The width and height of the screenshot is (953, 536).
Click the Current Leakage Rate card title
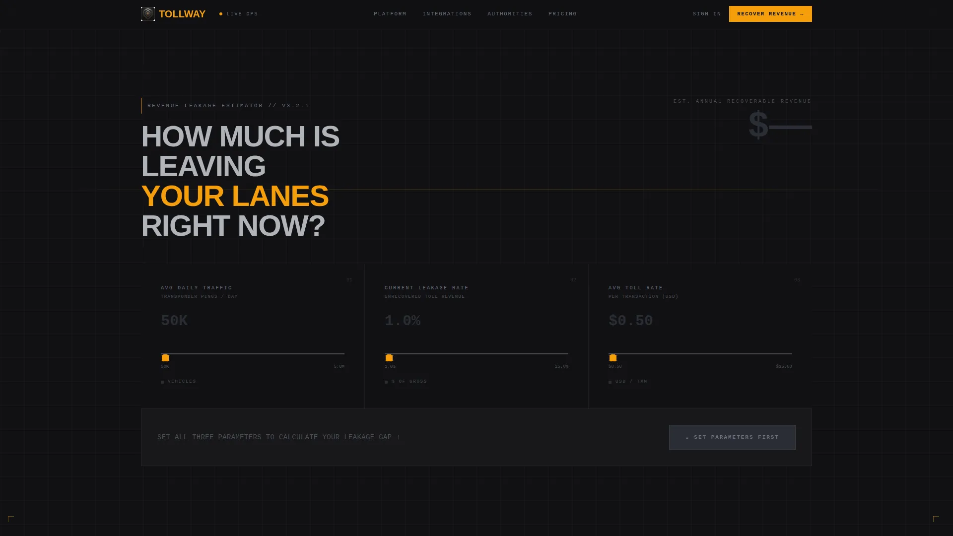[426, 288]
